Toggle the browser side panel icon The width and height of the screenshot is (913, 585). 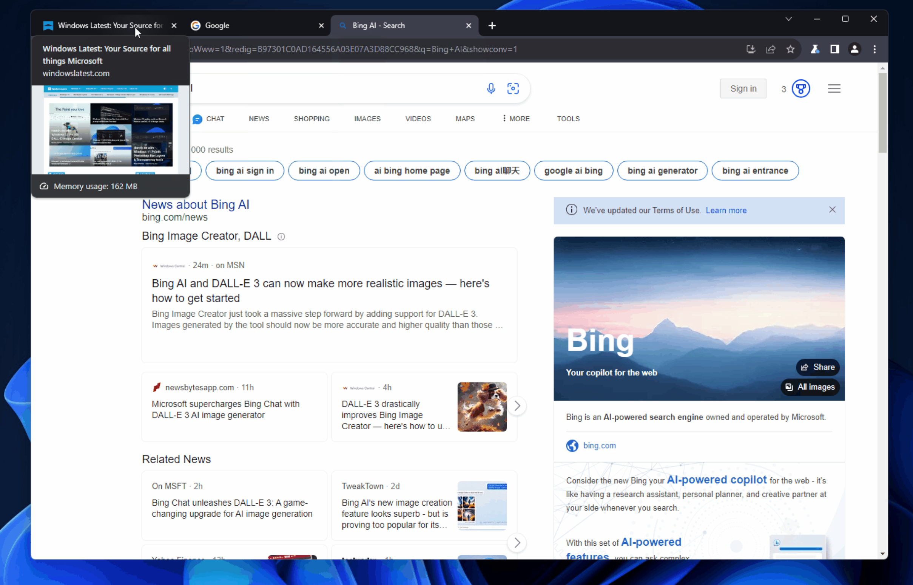pyautogui.click(x=834, y=49)
